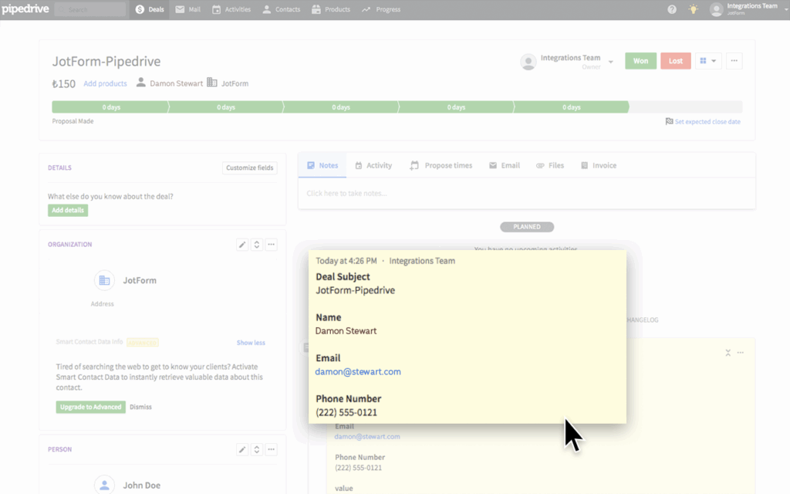
Task: Open JotForm organization link in the deal header
Action: (235, 83)
